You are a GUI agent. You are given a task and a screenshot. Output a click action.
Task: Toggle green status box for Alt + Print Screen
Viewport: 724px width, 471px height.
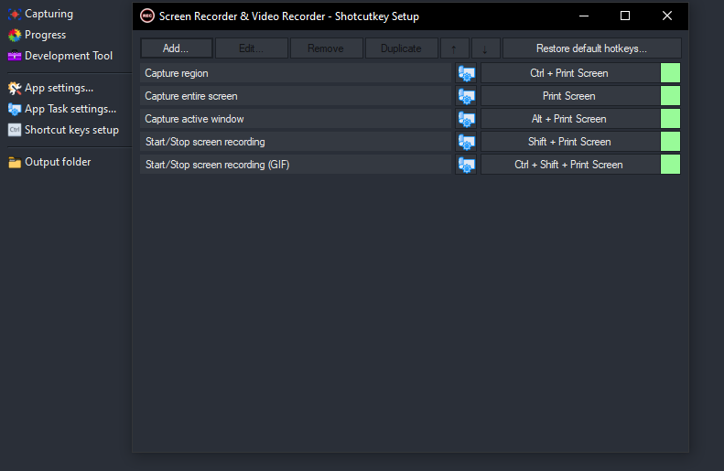(670, 119)
